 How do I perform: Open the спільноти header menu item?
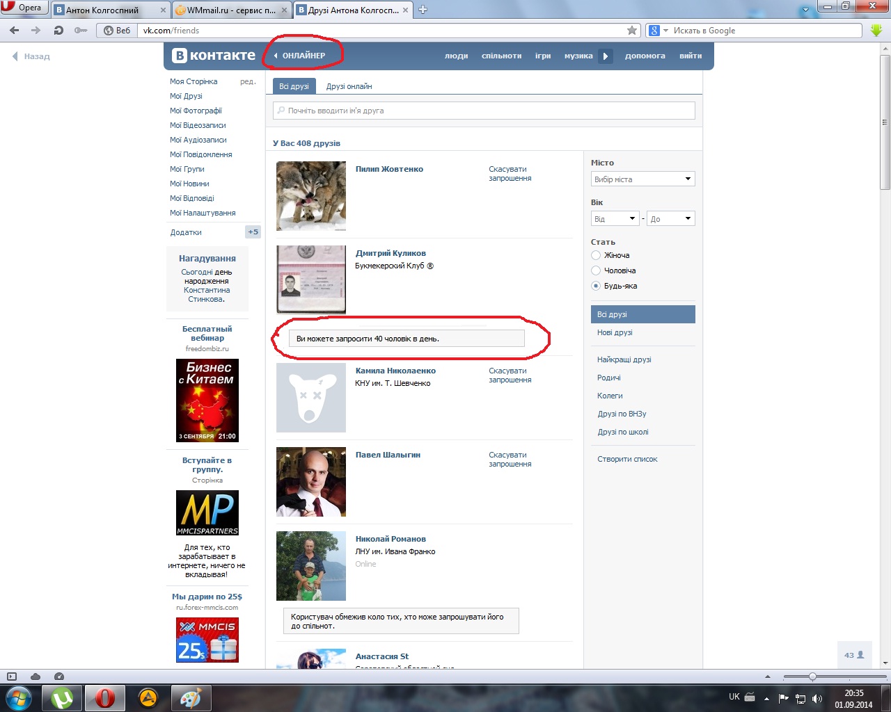(x=502, y=56)
